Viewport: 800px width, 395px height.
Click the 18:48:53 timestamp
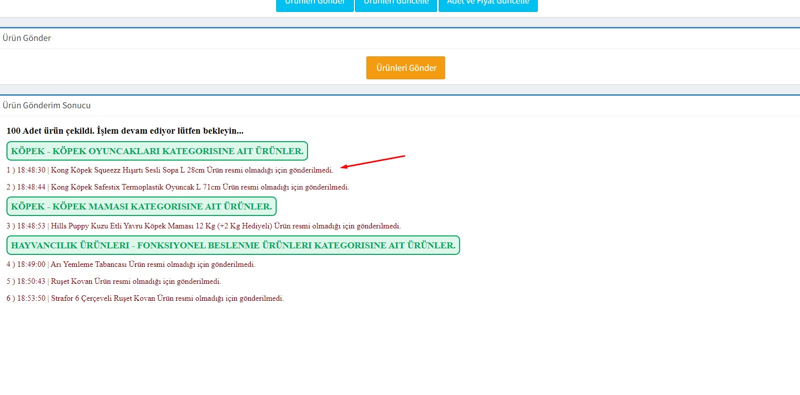coord(31,226)
